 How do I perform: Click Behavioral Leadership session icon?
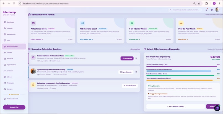33,85
